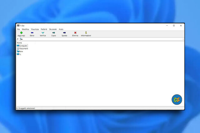This screenshot has width=200, height=133.
Task: Open the Strumenti menu
Action: [53, 29]
